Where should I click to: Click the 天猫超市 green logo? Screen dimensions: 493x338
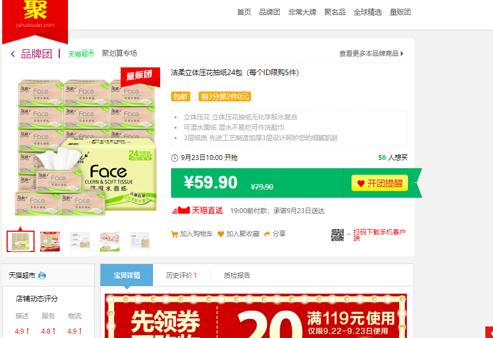pos(81,53)
